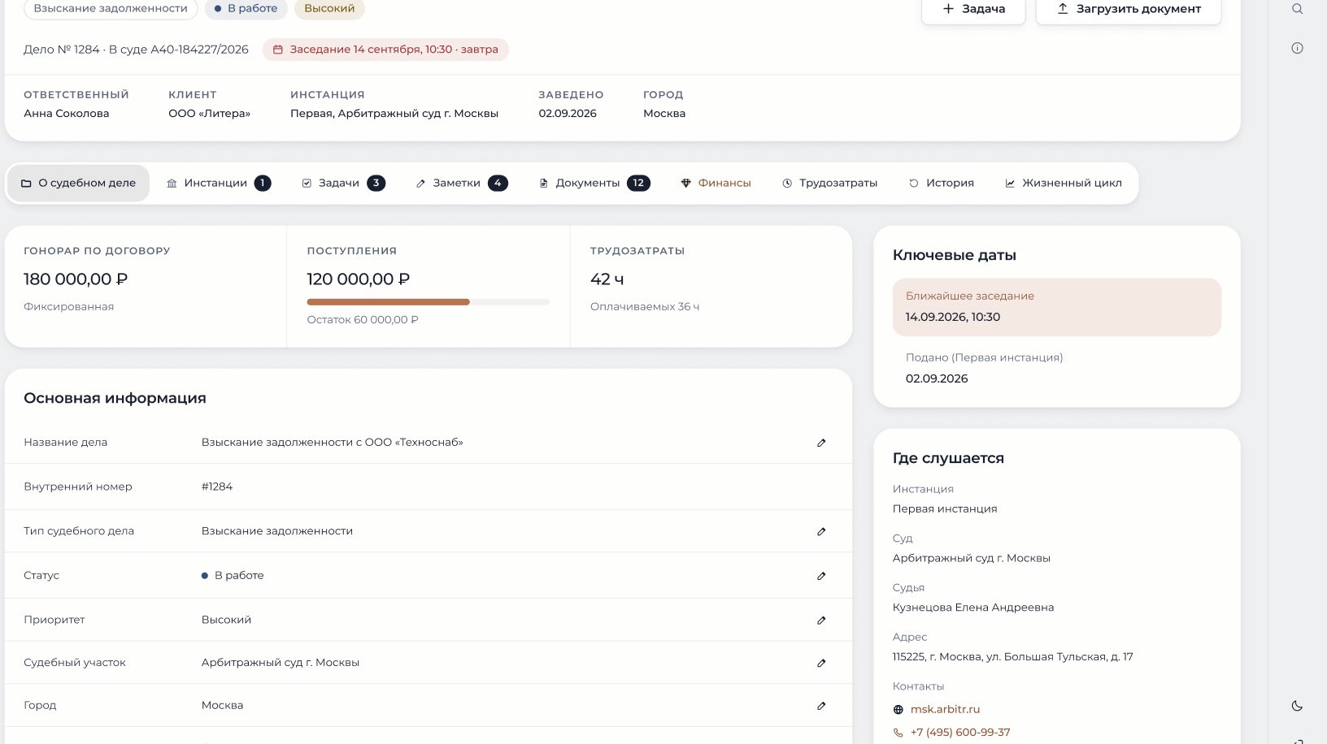Click the Поступления progress bar
This screenshot has height=744, width=1327.
(428, 302)
